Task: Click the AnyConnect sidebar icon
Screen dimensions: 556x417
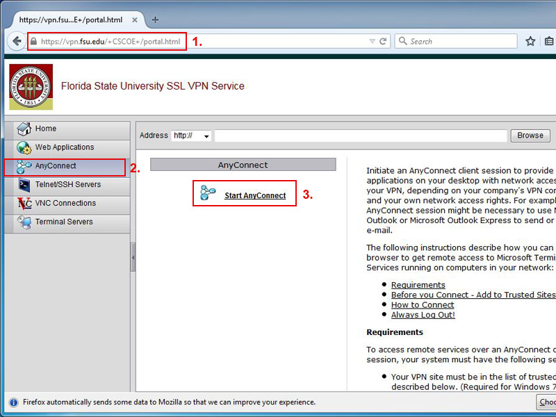Action: click(24, 167)
